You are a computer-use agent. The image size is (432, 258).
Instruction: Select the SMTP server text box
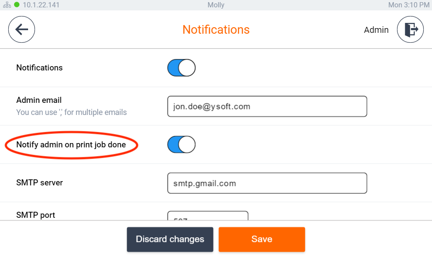tap(267, 183)
